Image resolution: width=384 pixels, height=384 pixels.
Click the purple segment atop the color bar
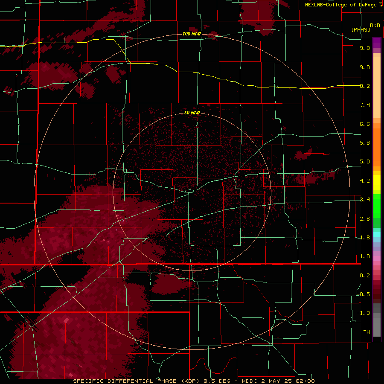tap(377, 43)
